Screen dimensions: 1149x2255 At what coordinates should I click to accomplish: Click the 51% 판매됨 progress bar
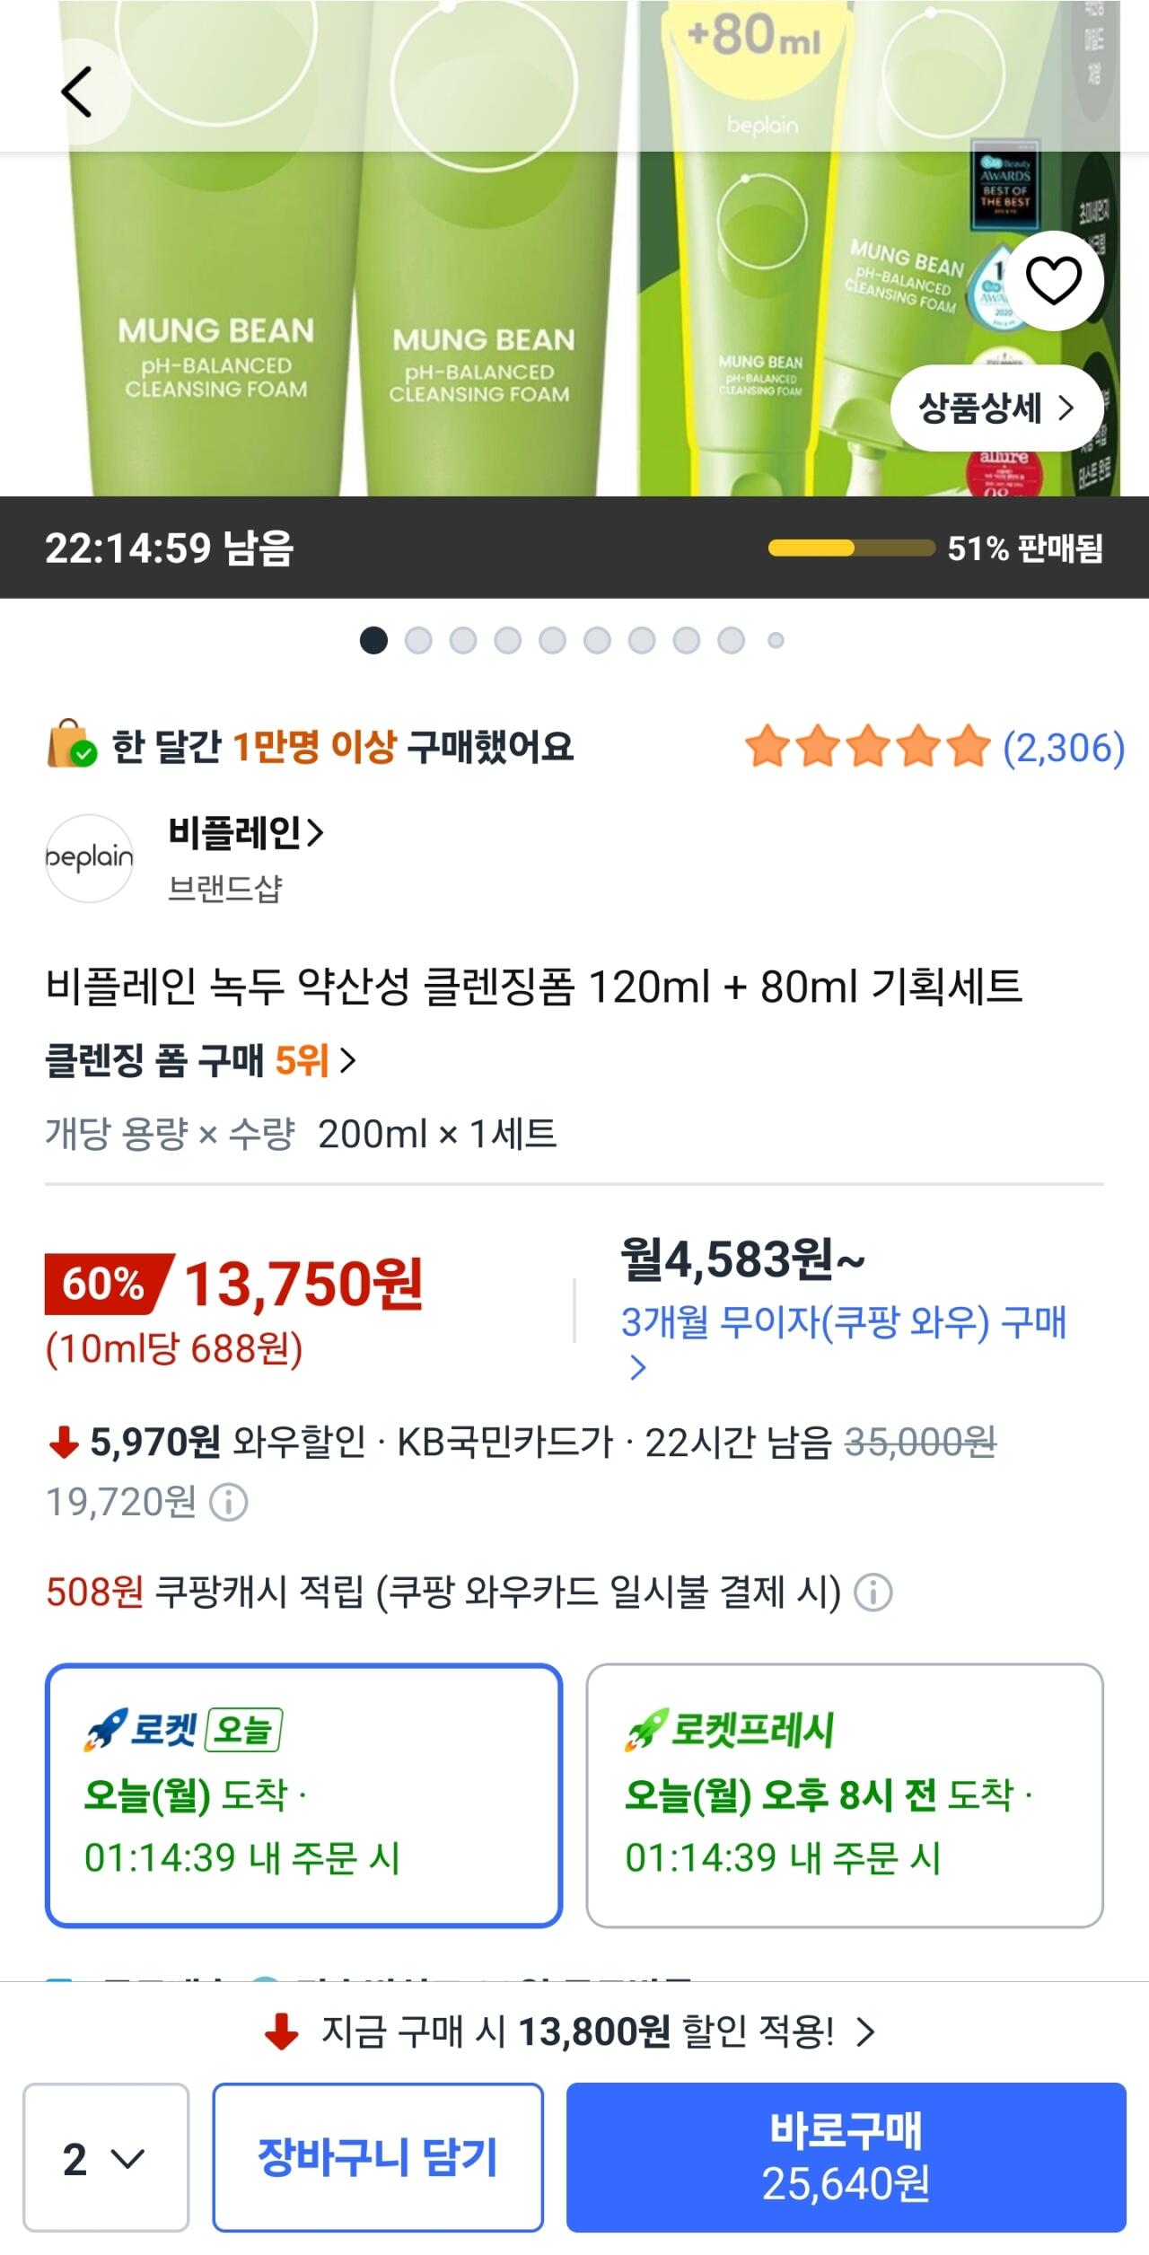click(851, 548)
